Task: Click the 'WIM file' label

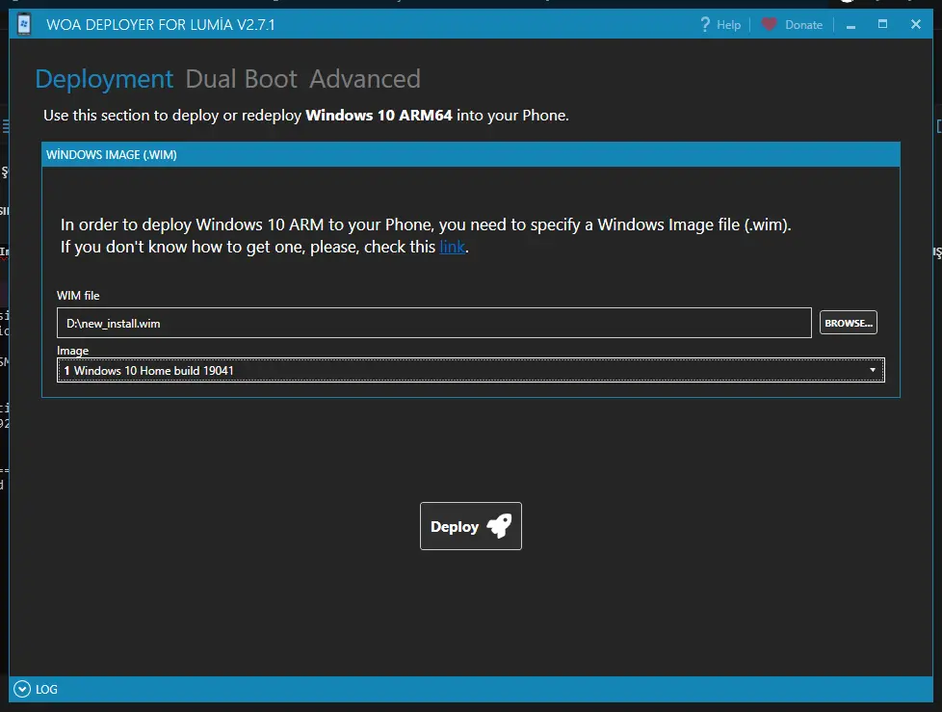Action: pos(78,296)
